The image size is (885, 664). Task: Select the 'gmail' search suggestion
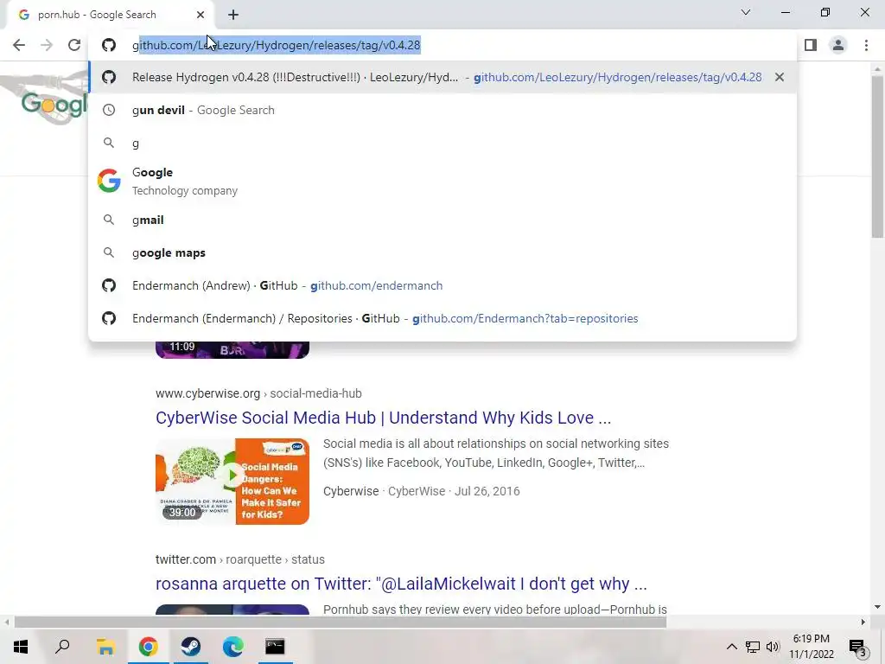pyautogui.click(x=442, y=220)
